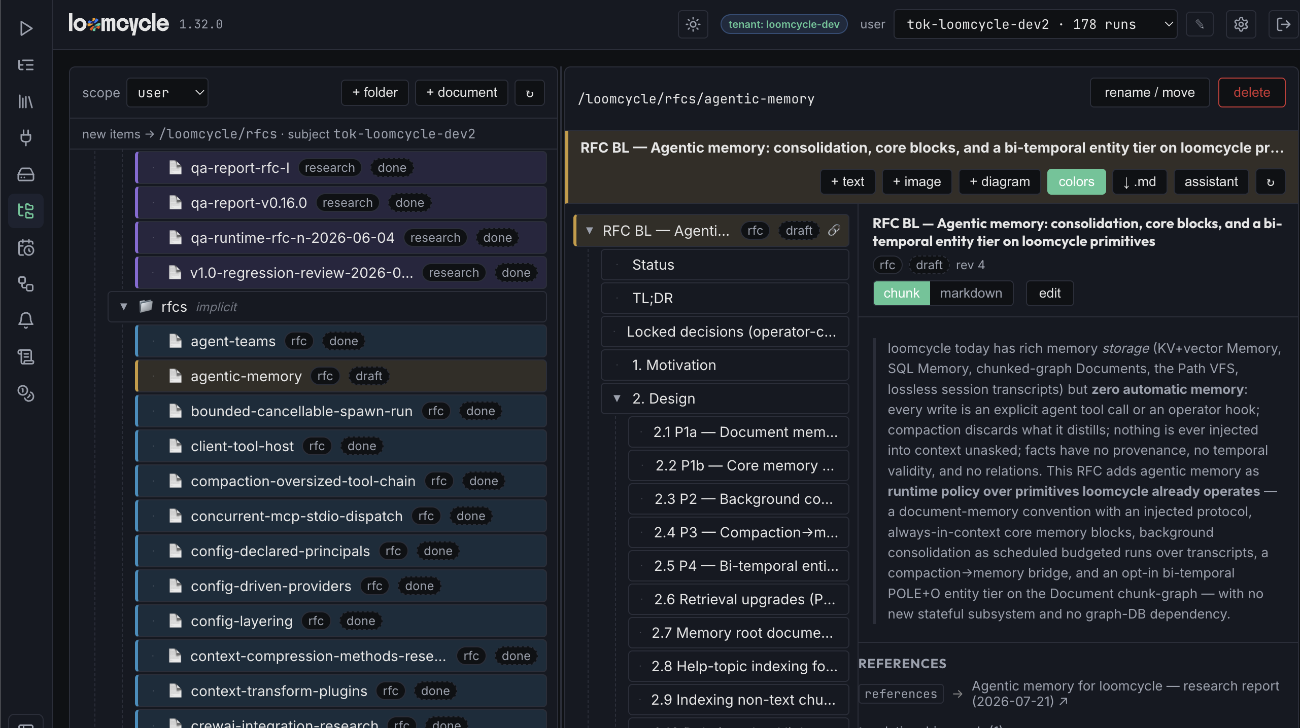Click the file icon of config-layering
Screen dimensions: 1300x728
click(175, 621)
